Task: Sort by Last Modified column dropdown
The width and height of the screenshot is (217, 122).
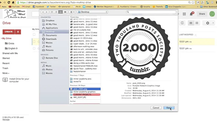Action: tap(195, 35)
